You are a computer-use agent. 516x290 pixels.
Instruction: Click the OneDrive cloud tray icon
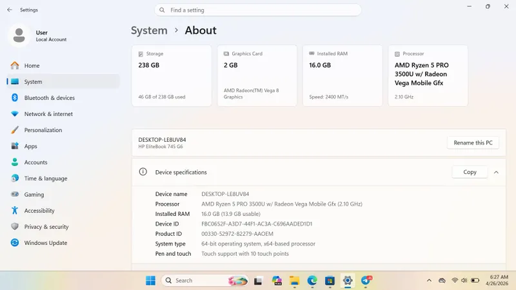pos(442,280)
